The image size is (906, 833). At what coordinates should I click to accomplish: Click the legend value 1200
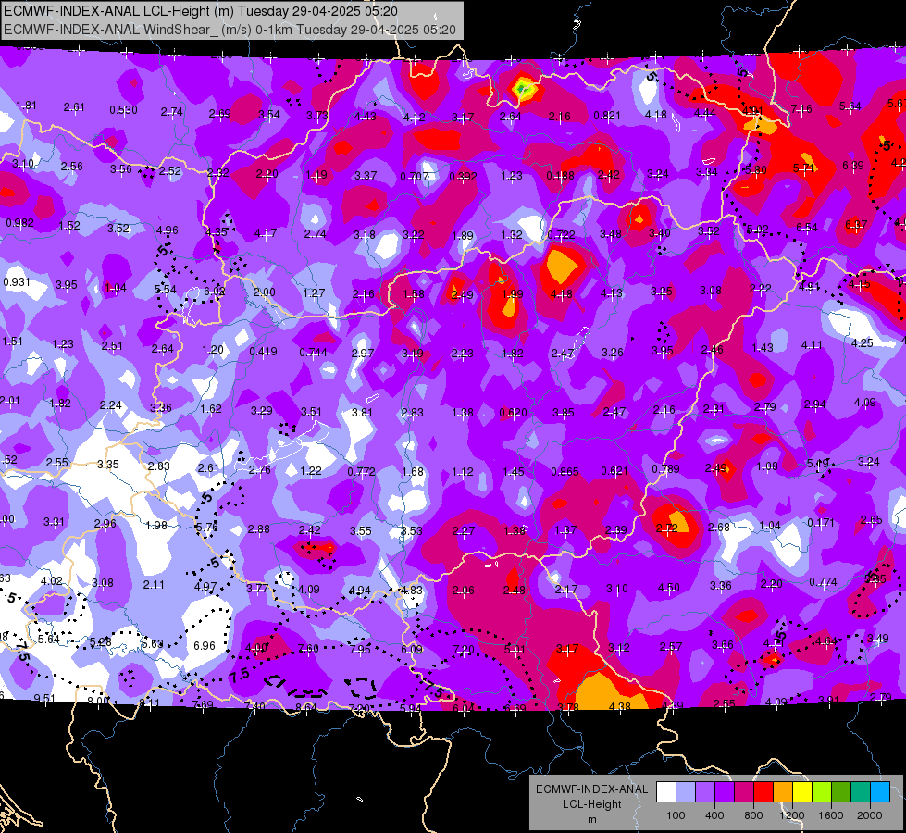click(x=792, y=815)
